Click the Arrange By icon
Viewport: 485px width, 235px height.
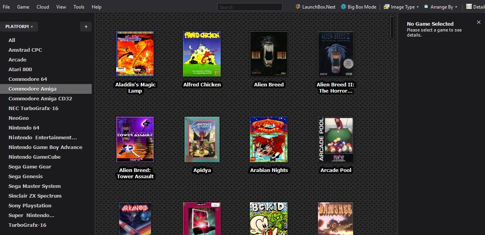coord(426,7)
